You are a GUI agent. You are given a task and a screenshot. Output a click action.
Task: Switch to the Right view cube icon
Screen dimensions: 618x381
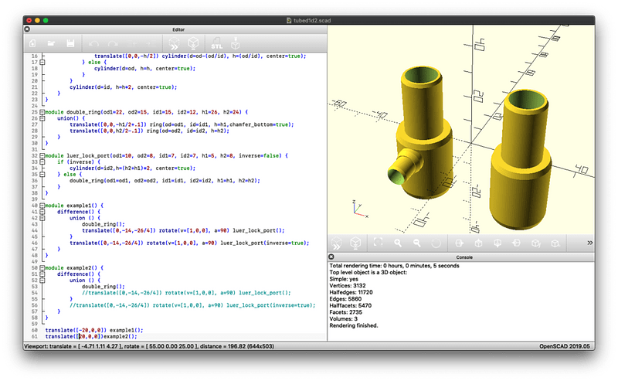click(x=459, y=243)
